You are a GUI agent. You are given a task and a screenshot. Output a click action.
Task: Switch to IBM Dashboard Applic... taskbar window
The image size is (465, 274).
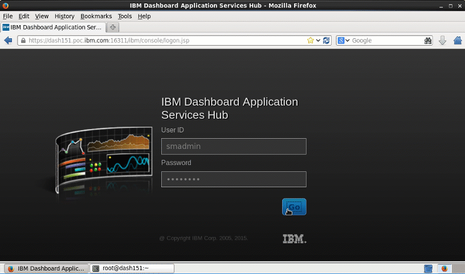pos(47,268)
